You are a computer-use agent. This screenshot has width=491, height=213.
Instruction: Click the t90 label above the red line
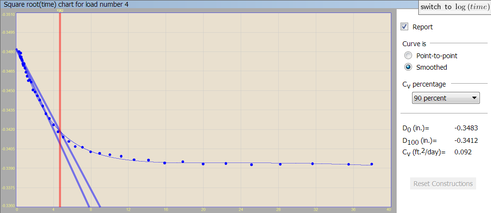[60, 10]
